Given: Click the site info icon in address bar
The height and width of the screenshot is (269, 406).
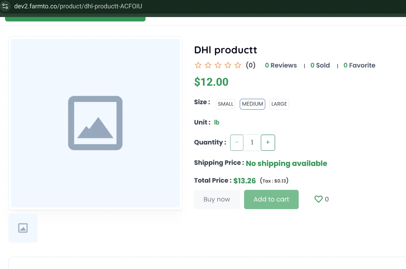Looking at the screenshot, I should pyautogui.click(x=5, y=6).
